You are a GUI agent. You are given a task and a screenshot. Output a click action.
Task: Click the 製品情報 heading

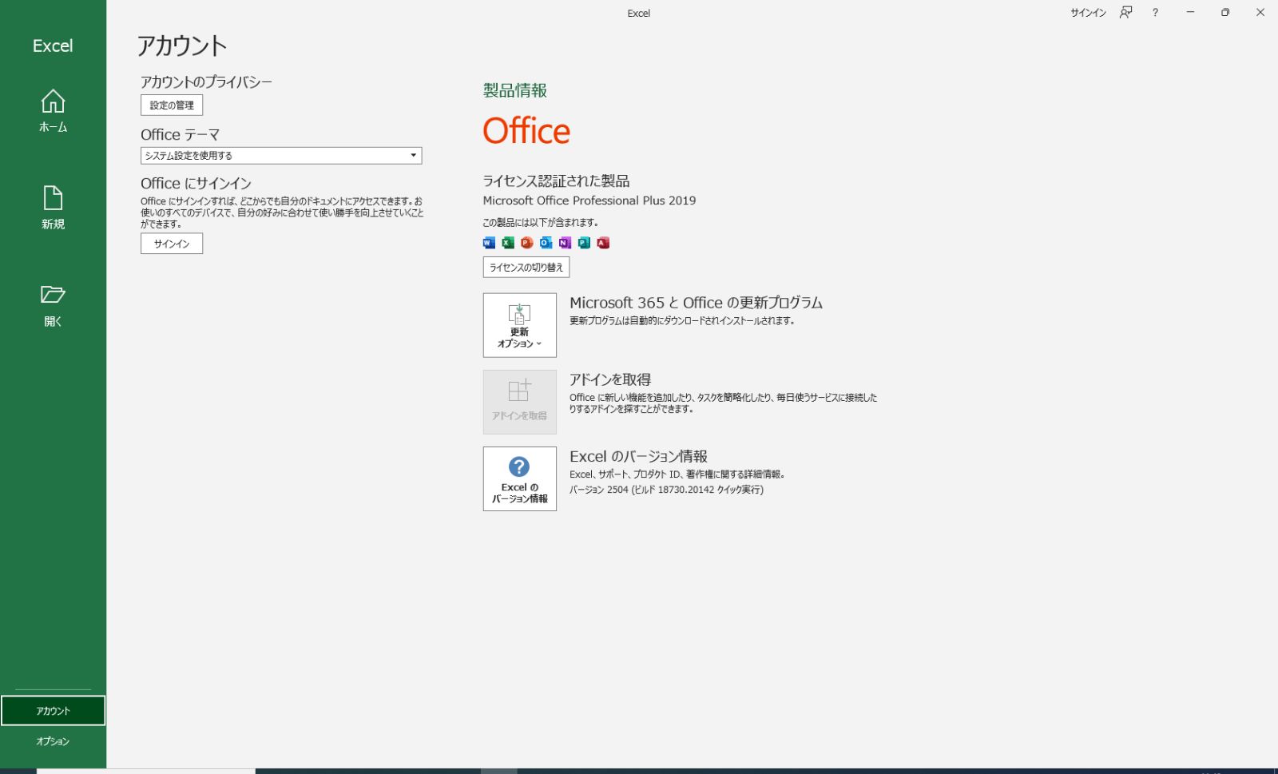pos(515,90)
